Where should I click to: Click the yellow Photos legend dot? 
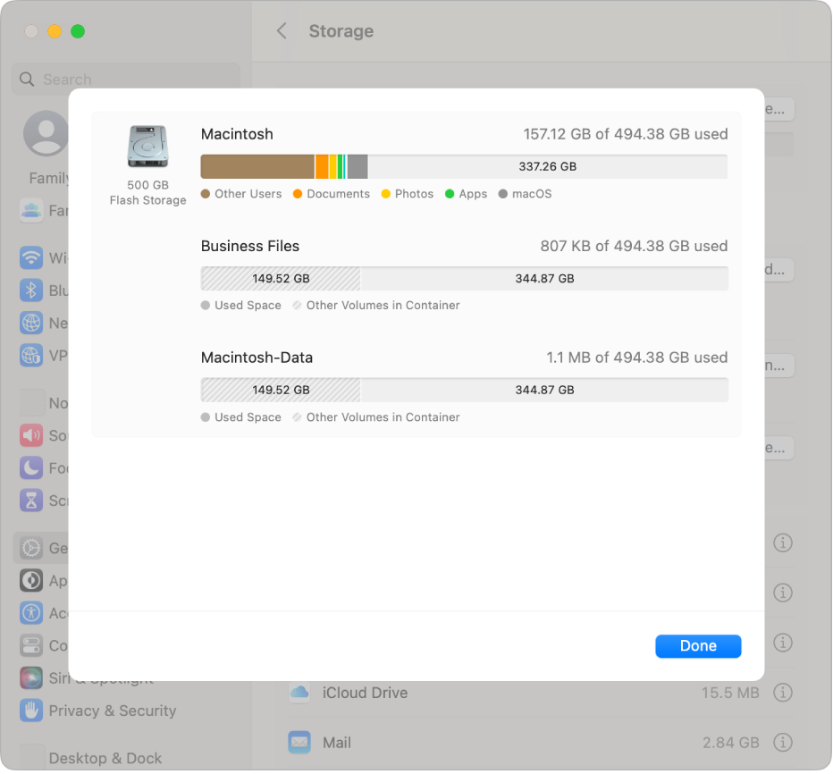point(385,193)
